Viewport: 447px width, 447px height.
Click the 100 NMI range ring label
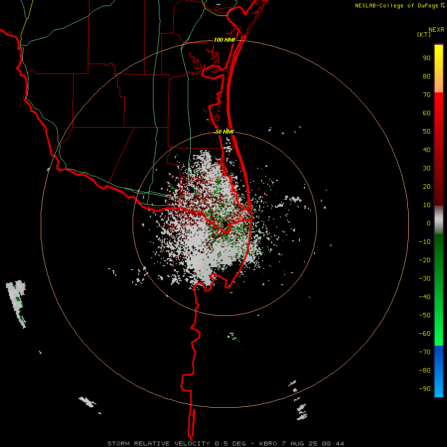click(x=224, y=40)
